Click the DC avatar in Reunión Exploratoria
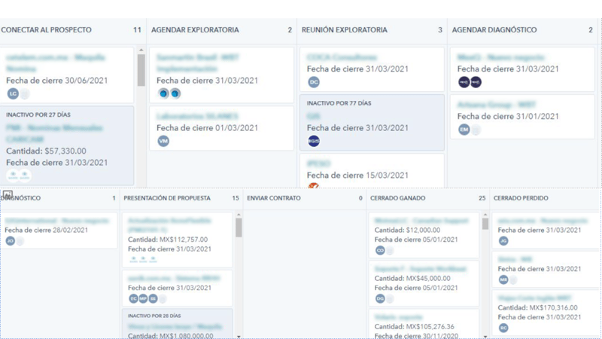 pyautogui.click(x=314, y=82)
